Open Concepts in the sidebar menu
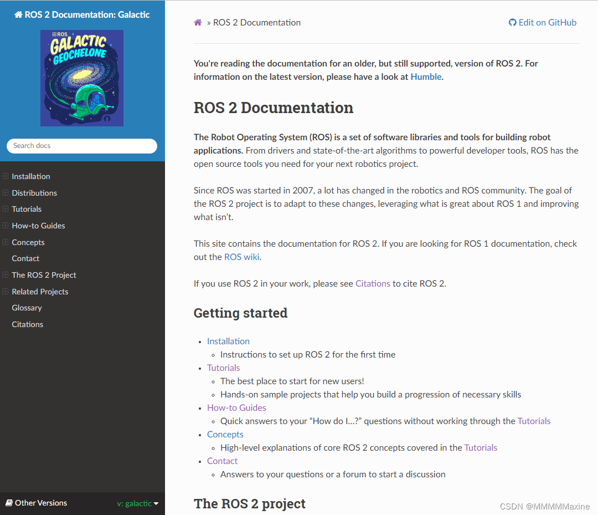 (28, 242)
